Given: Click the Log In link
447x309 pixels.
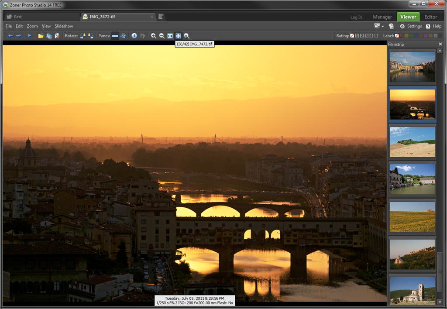Looking at the screenshot, I should [356, 17].
